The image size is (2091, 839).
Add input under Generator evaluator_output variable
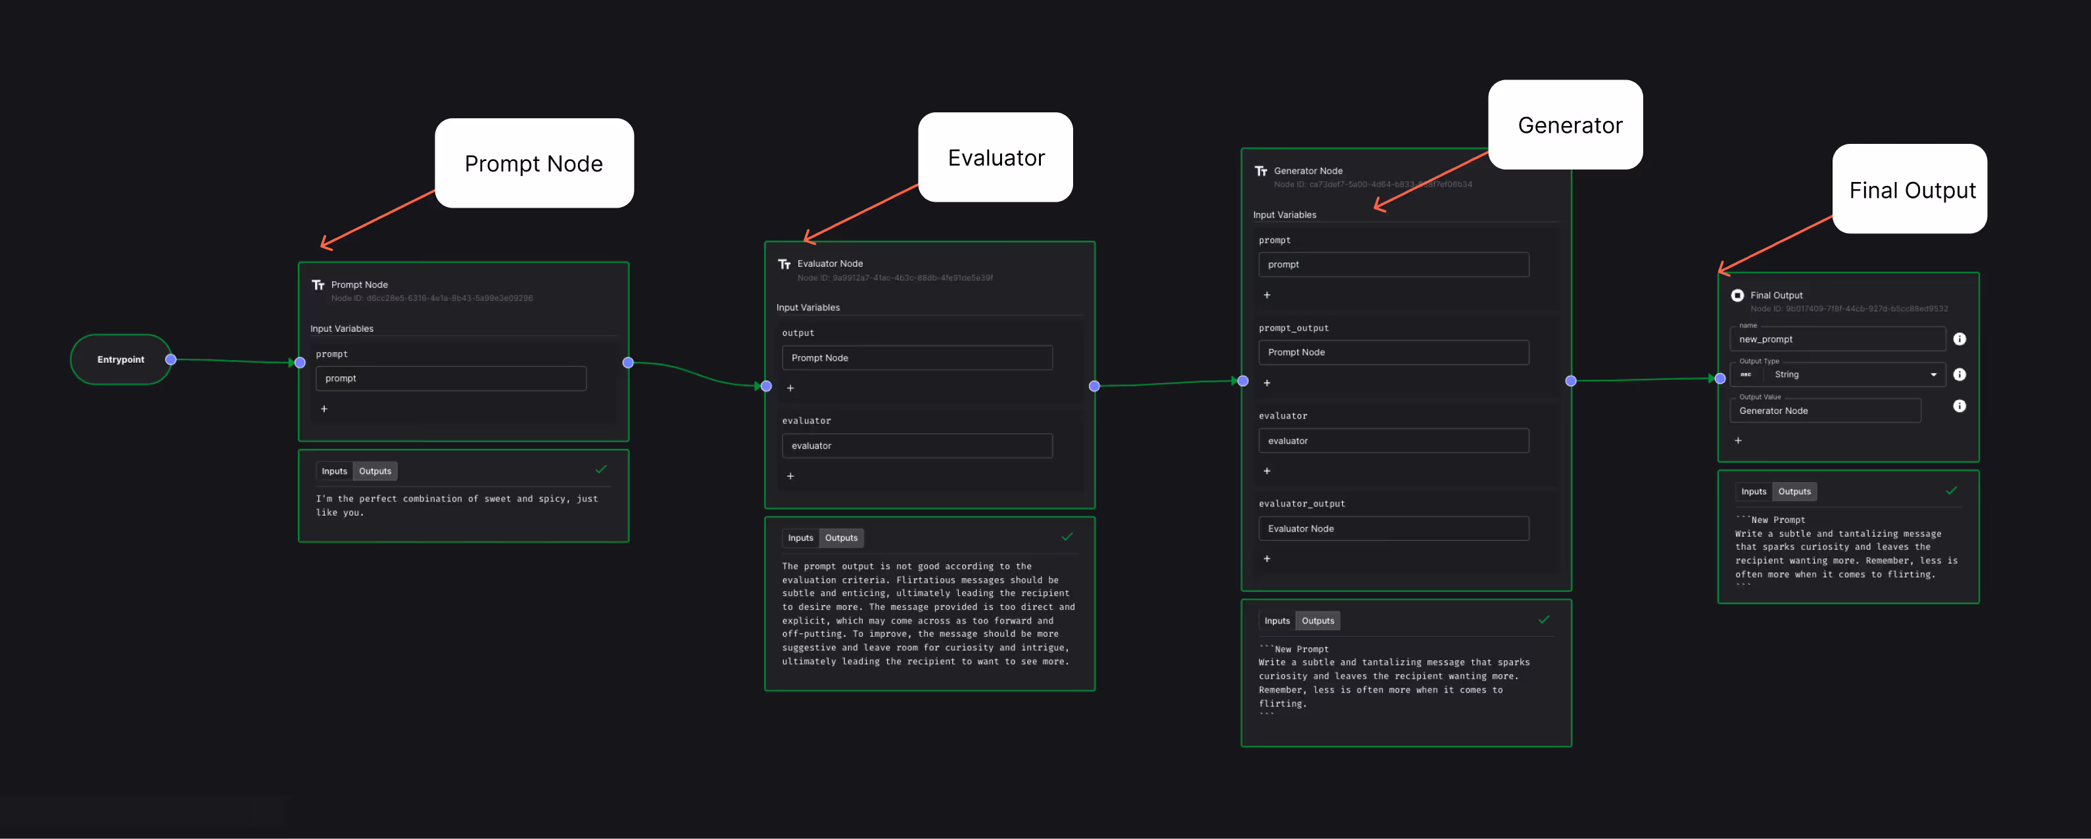[x=1266, y=559]
